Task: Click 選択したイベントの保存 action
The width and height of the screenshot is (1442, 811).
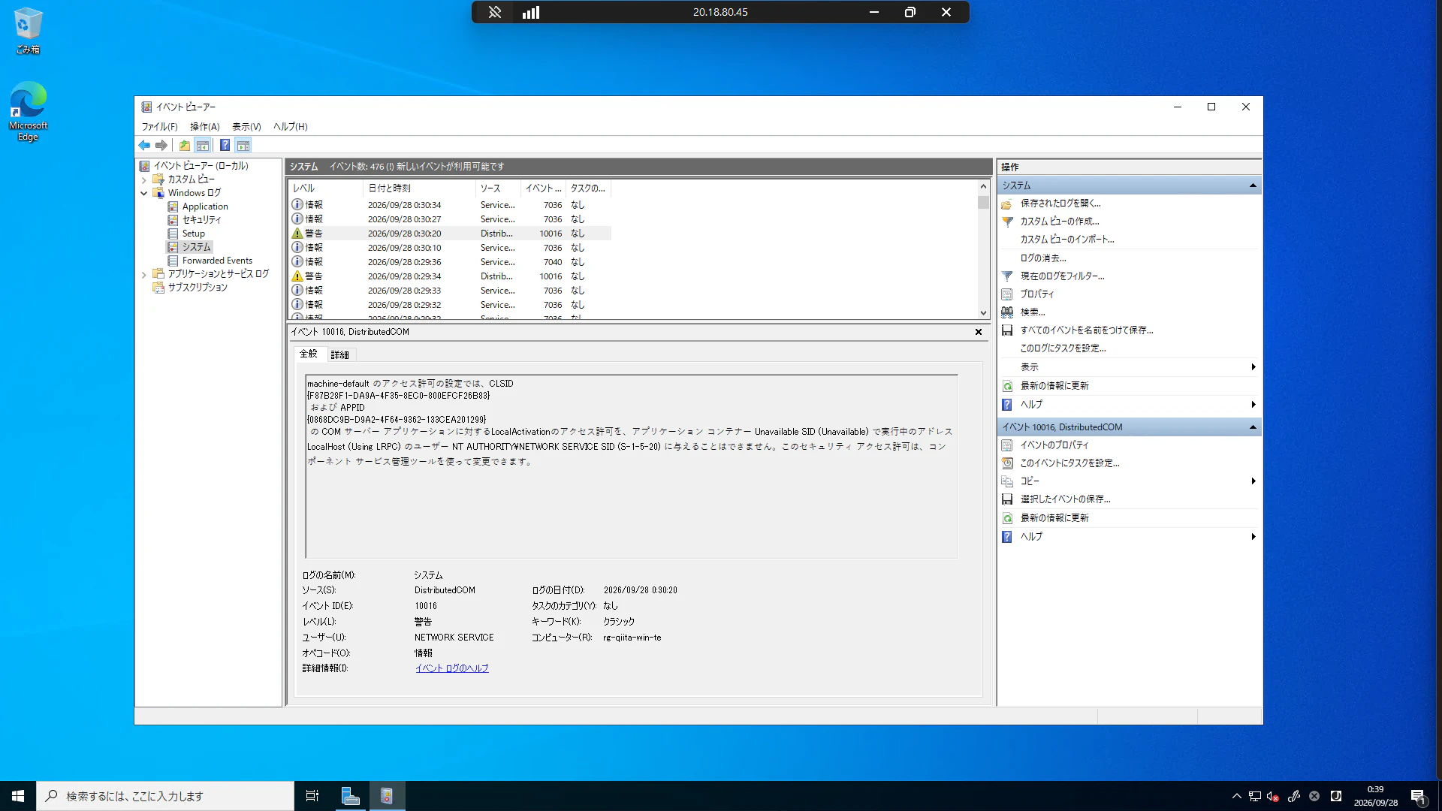Action: tap(1065, 499)
